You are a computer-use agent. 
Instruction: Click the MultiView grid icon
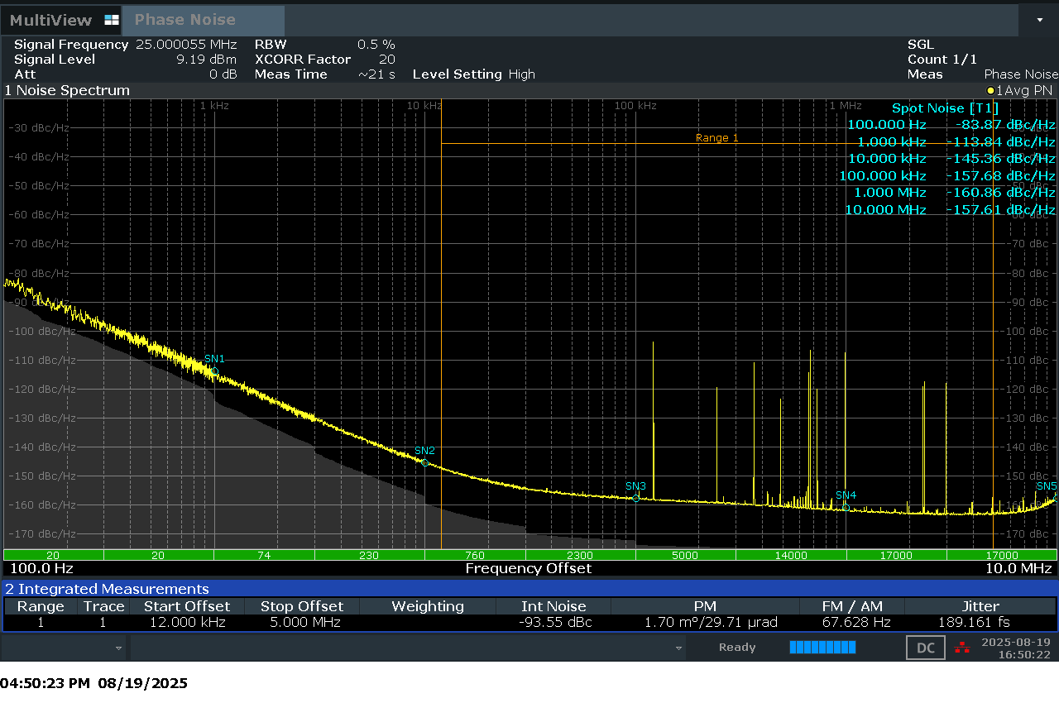pyautogui.click(x=112, y=21)
